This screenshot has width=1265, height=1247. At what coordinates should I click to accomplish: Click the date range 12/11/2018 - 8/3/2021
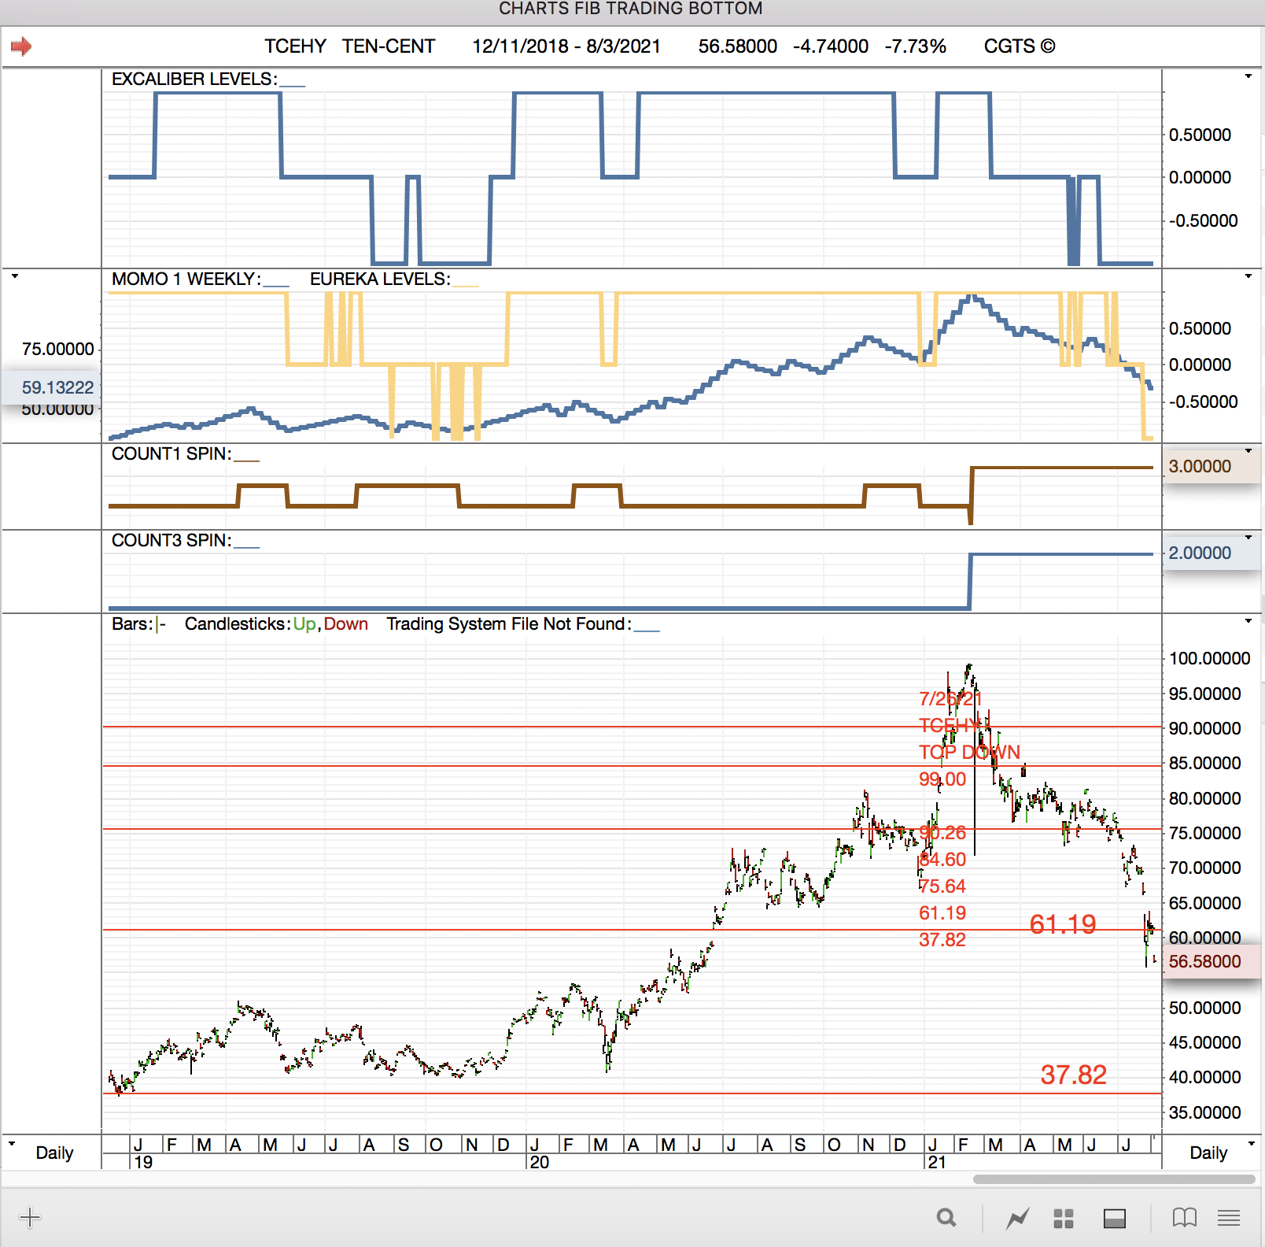click(566, 46)
